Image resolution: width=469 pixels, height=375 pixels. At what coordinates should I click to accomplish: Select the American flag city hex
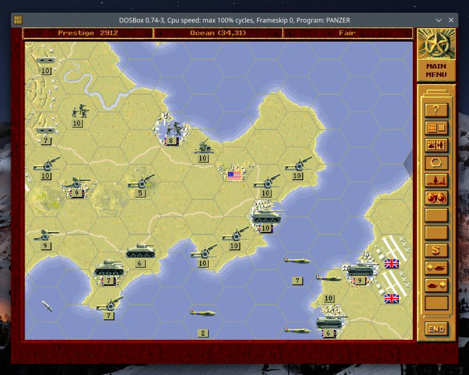click(x=235, y=175)
